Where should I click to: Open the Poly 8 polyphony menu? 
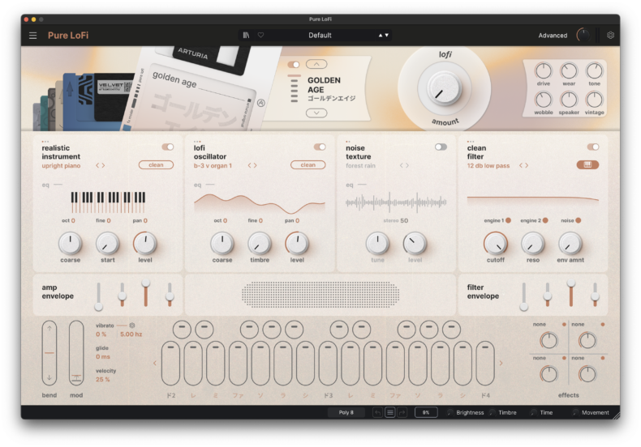coord(346,412)
